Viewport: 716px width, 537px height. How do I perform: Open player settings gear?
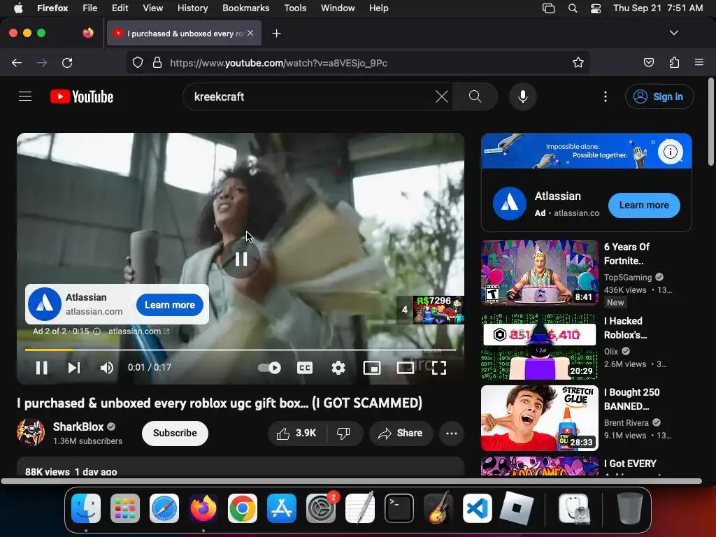[x=338, y=368]
